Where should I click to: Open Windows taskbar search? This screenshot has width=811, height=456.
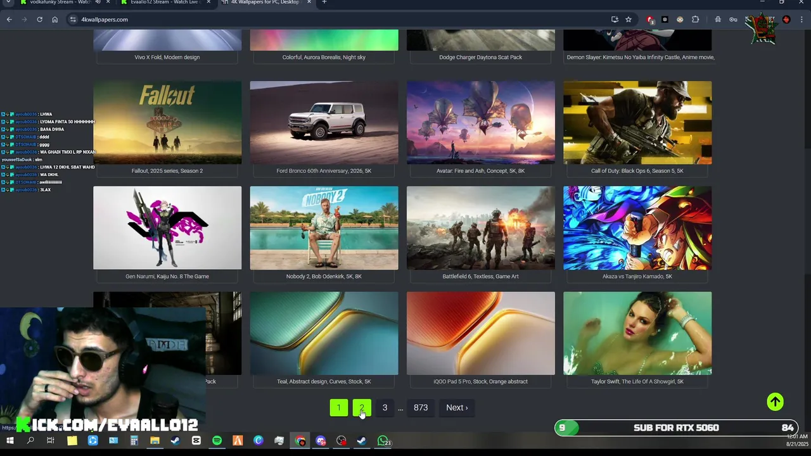30,441
